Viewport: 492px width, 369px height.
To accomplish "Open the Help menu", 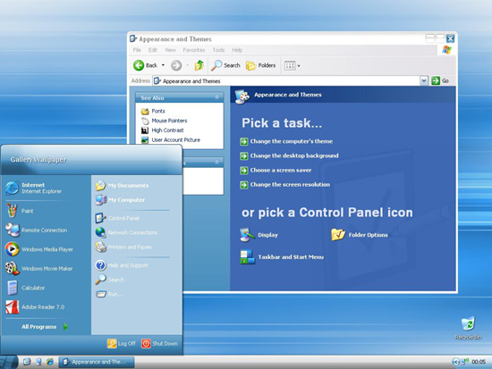I will point(237,50).
